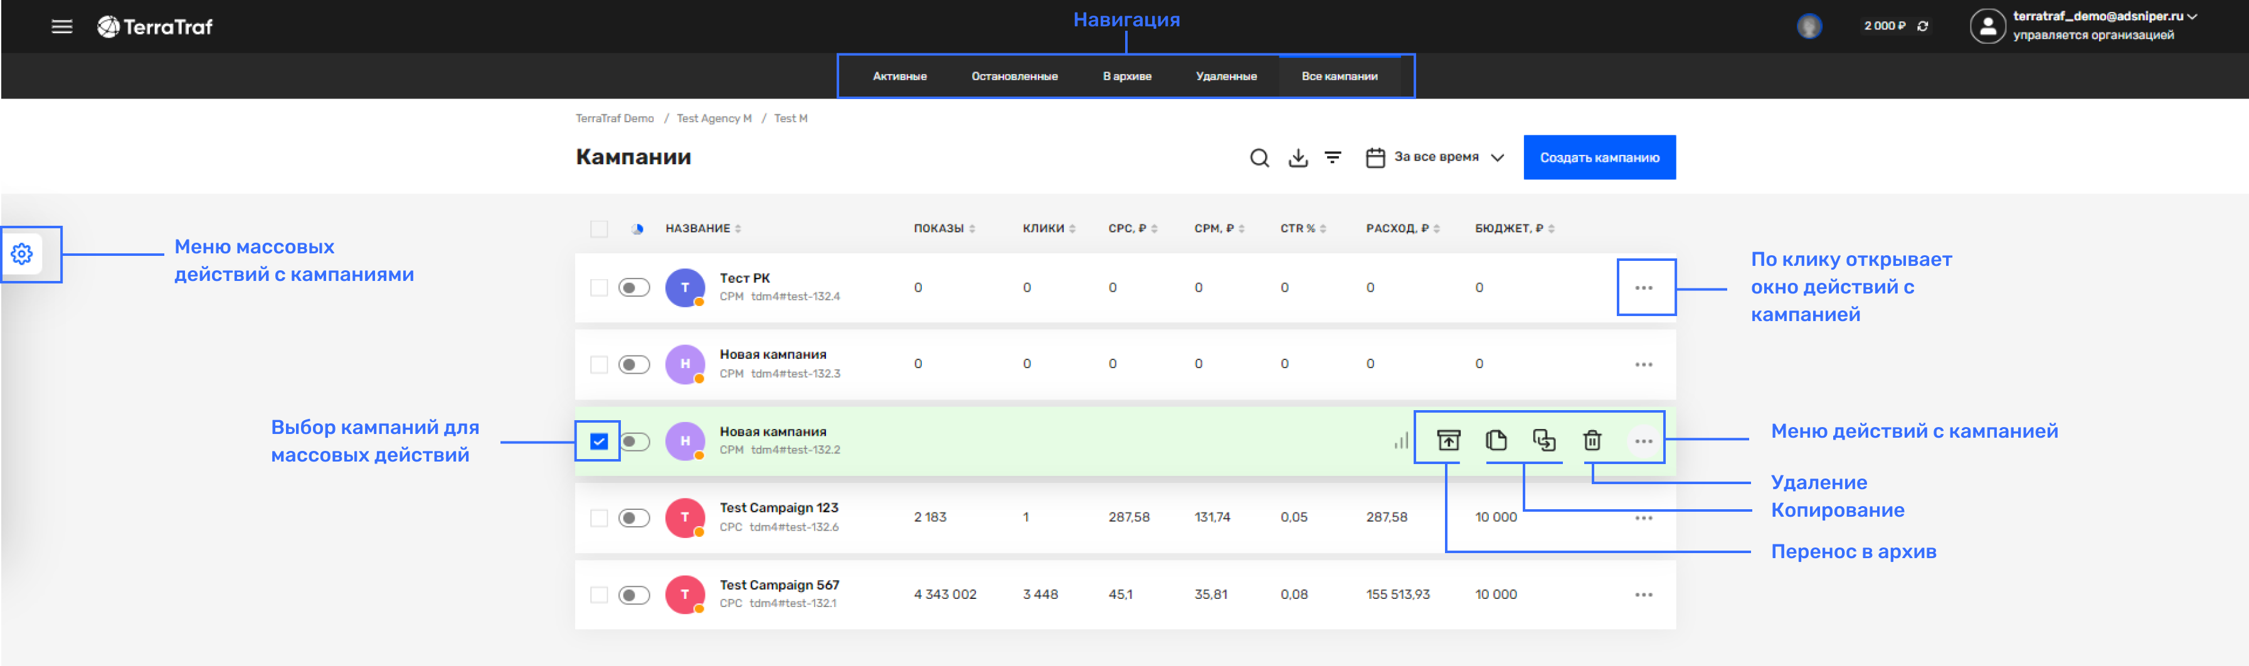Sort by CPC, ₽ column
This screenshot has height=666, width=2249.
pos(1133,229)
